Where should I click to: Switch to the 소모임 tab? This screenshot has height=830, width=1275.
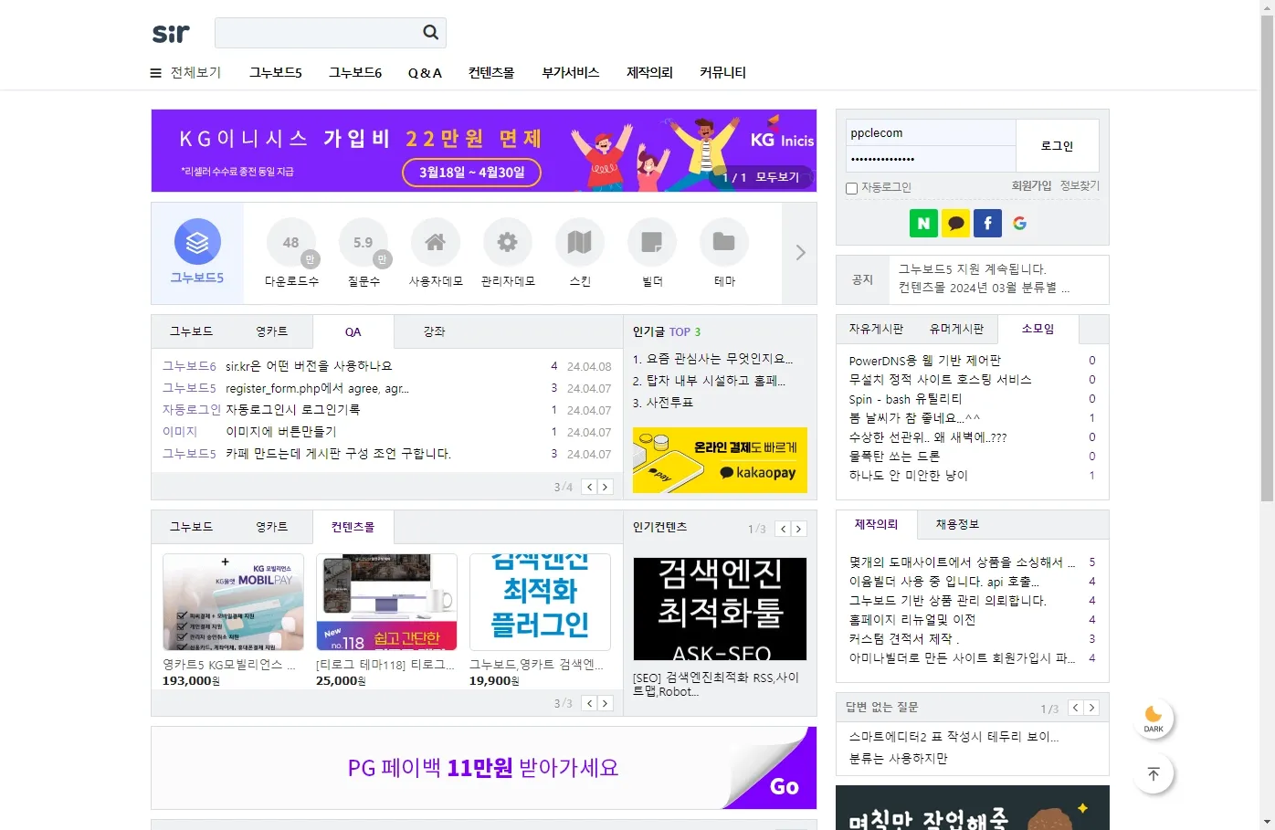1038,329
